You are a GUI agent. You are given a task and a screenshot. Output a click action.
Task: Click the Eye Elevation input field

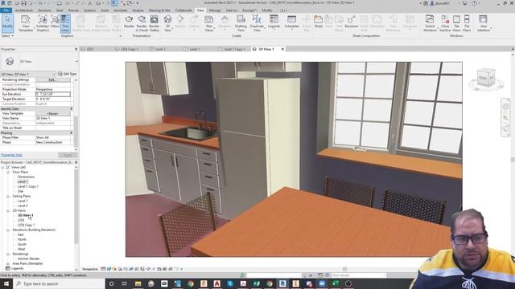coord(53,94)
